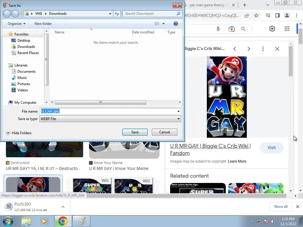
Task: Expand PLUS!.ISO download options arrow
Action: (63, 207)
